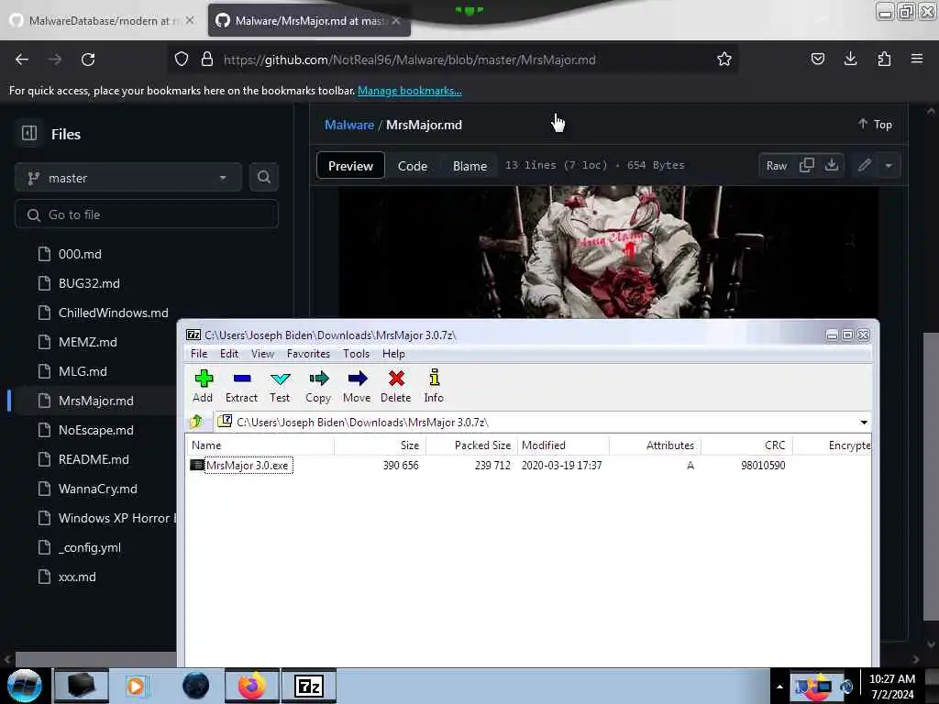The image size is (939, 704).
Task: Sort archive list by Attributes column
Action: tap(655, 445)
